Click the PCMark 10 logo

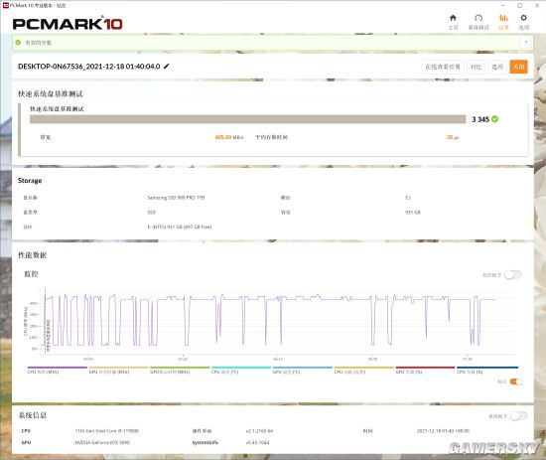point(68,24)
